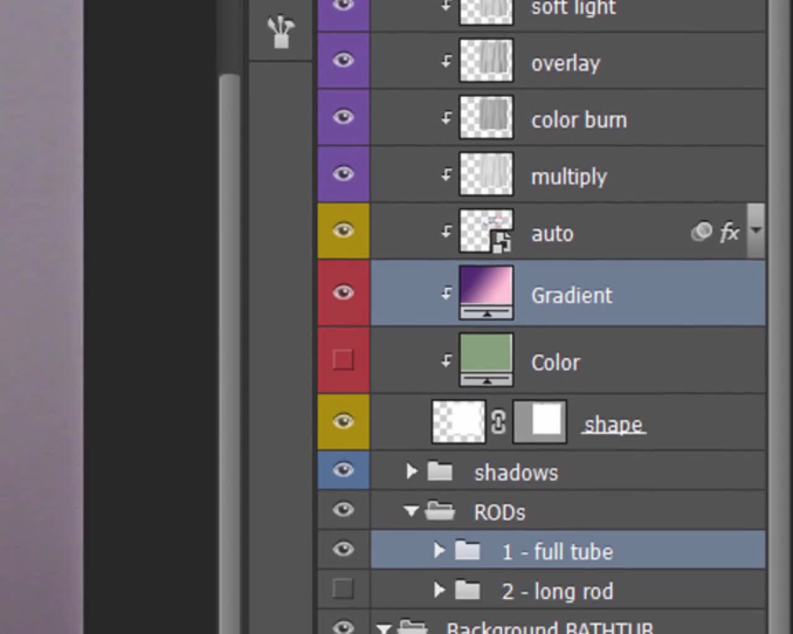Select the color burn layer thumbnail

point(486,117)
